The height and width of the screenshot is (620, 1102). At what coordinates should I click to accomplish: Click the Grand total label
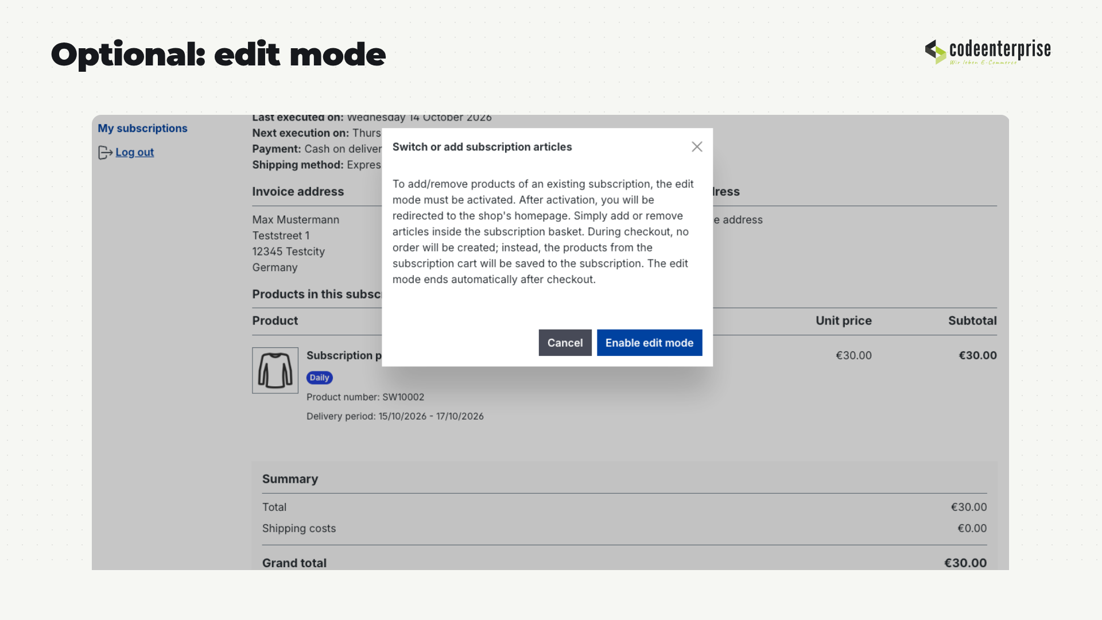pyautogui.click(x=294, y=563)
